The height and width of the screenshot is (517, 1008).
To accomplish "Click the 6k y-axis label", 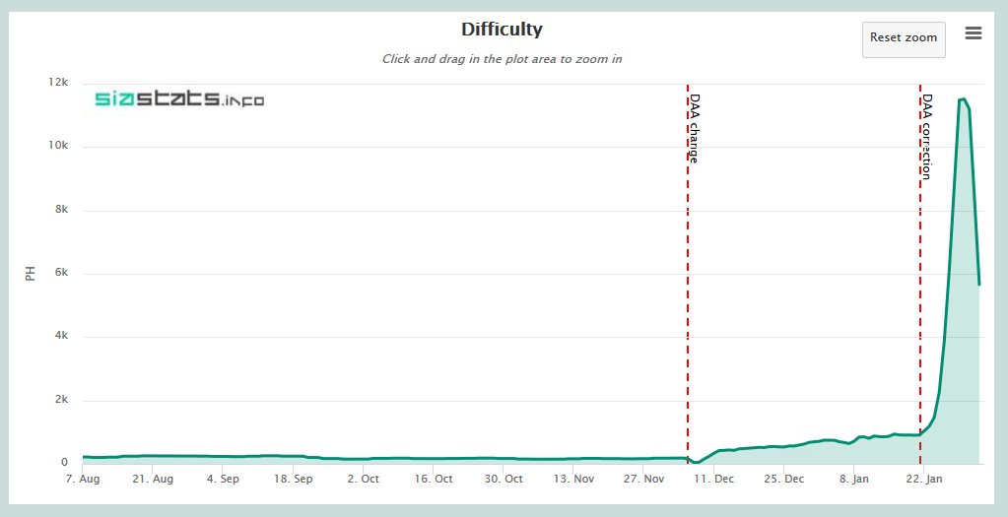I will [x=60, y=273].
